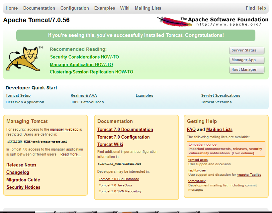Follow the Tomcat Setup link
The image size is (272, 213).
18,95
